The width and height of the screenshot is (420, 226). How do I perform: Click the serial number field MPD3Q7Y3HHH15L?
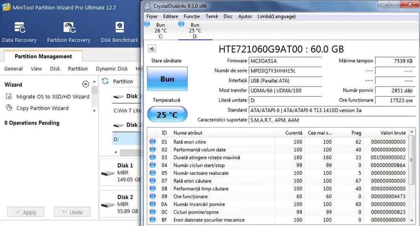pos(285,71)
